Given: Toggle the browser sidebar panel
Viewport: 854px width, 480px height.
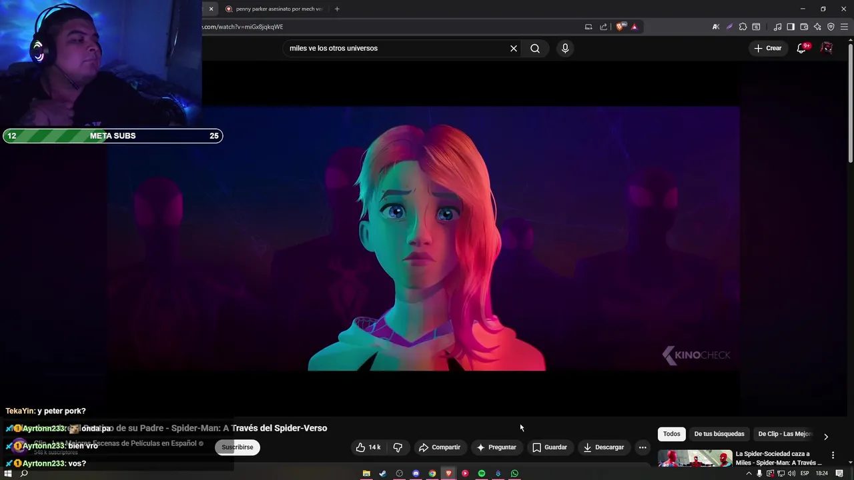Looking at the screenshot, I should pyautogui.click(x=791, y=27).
